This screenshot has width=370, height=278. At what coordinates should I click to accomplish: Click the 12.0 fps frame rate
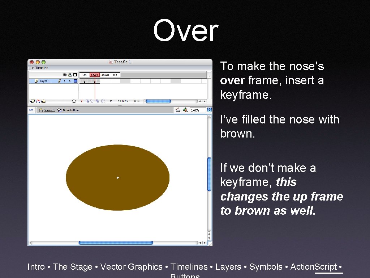pyautogui.click(x=123, y=101)
